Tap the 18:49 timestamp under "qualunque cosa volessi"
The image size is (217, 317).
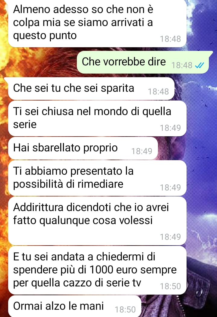170,237
